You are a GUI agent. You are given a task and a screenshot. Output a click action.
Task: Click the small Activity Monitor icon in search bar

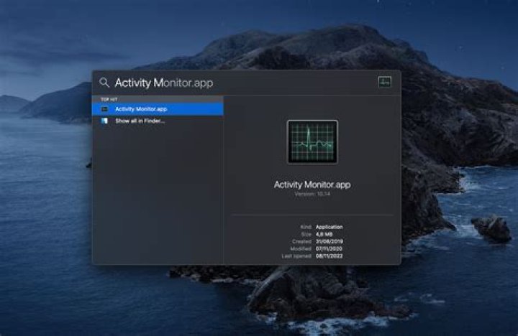(x=384, y=82)
